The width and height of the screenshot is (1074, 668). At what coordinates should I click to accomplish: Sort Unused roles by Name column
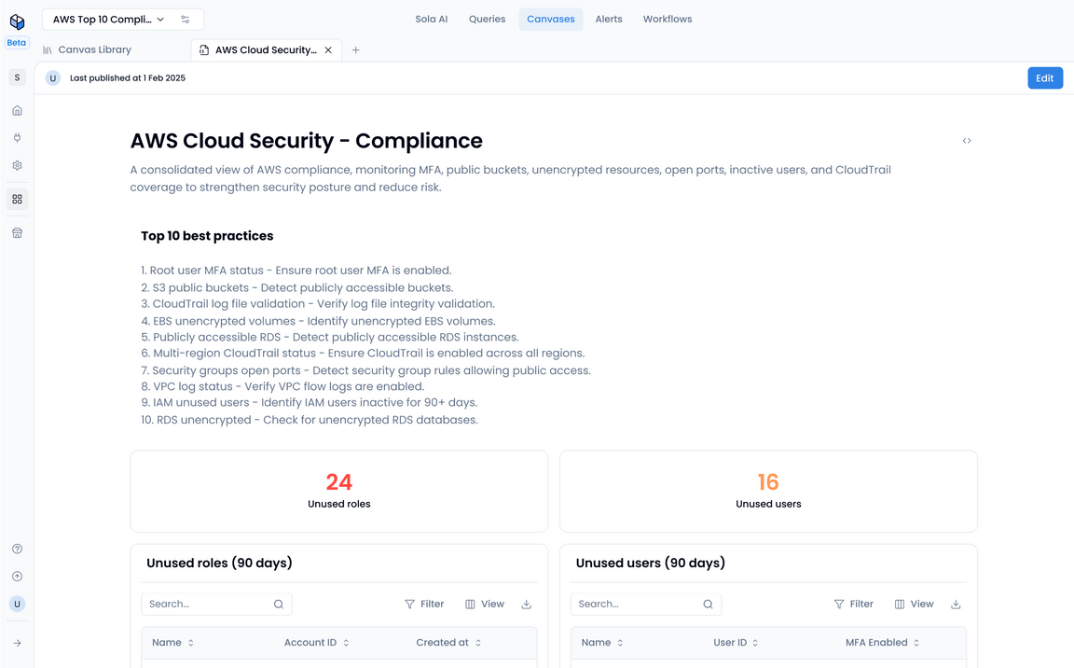click(x=172, y=642)
